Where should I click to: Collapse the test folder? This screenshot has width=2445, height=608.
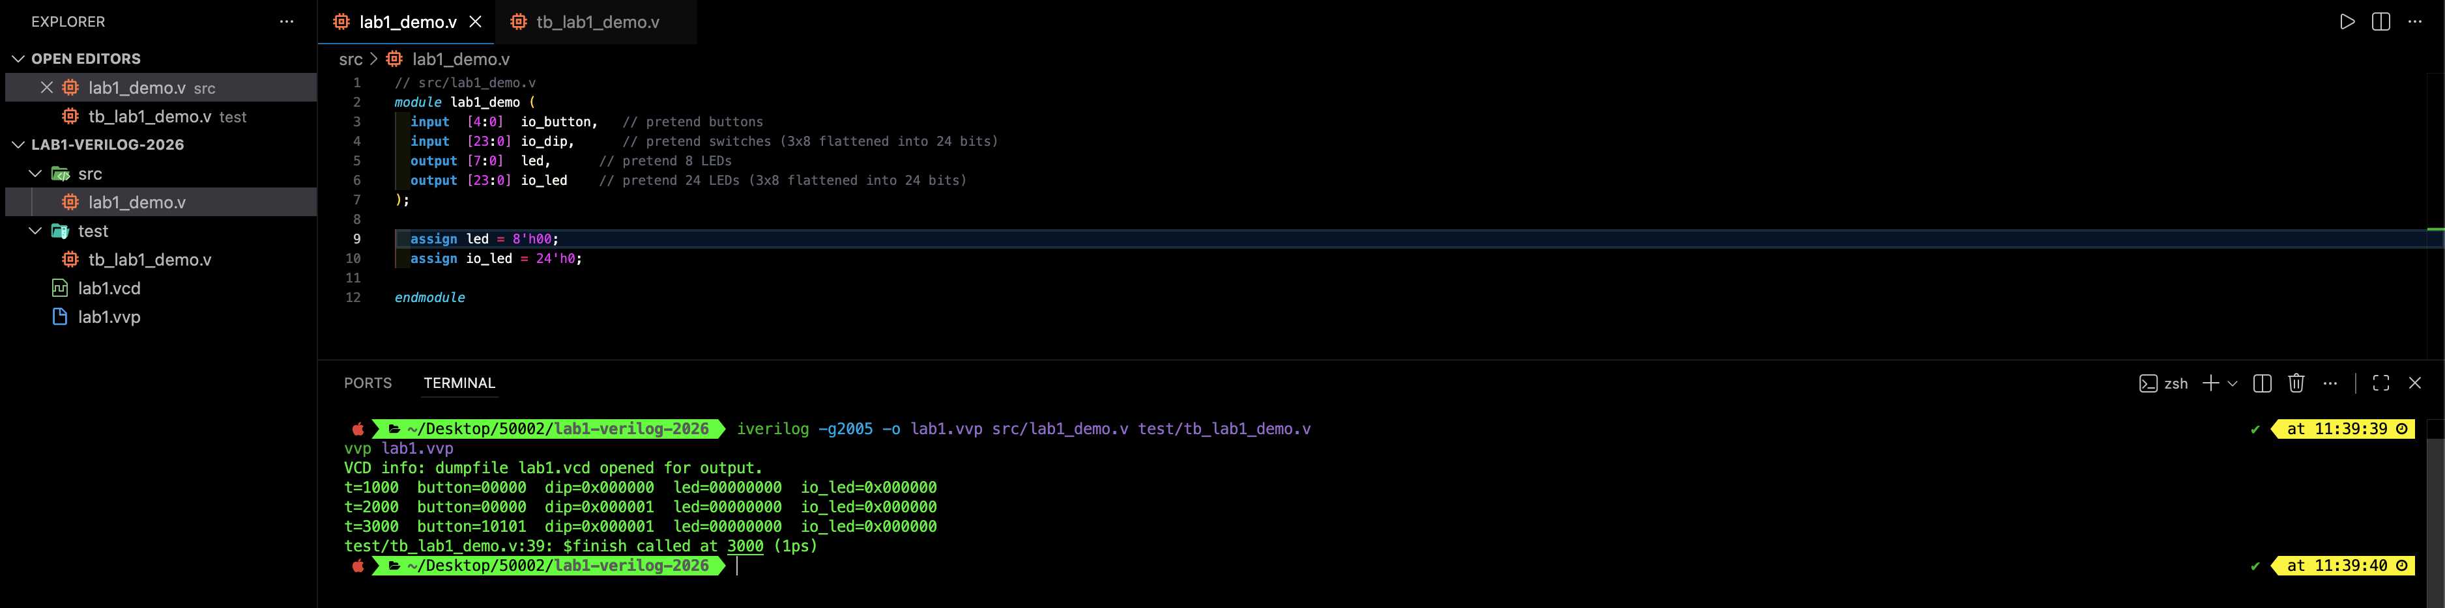(x=35, y=230)
